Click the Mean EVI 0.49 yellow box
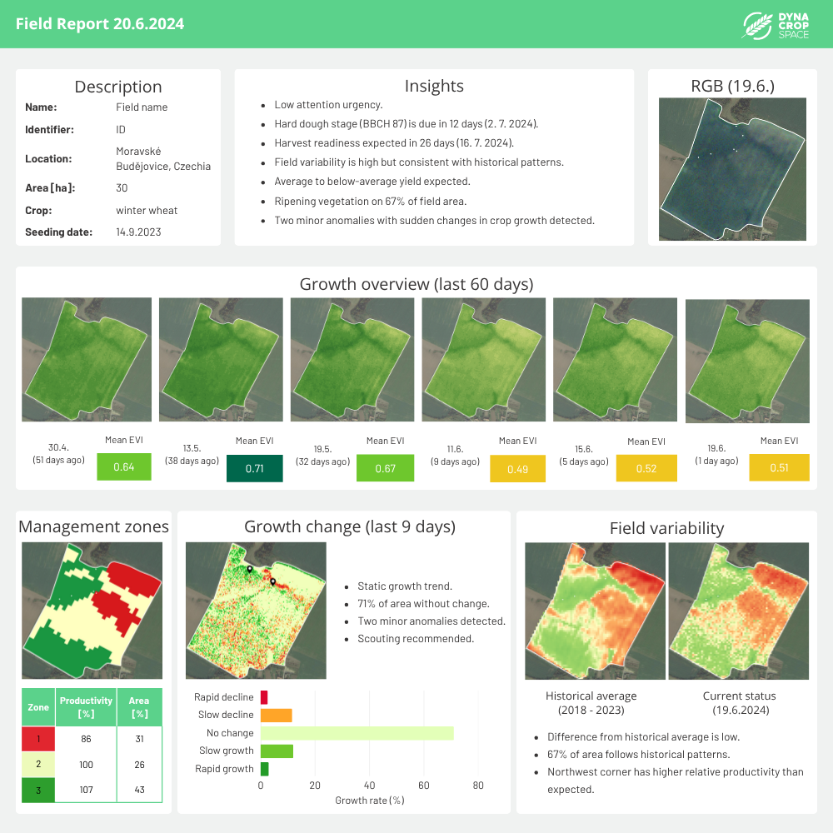Image resolution: width=833 pixels, height=833 pixels. pos(517,468)
